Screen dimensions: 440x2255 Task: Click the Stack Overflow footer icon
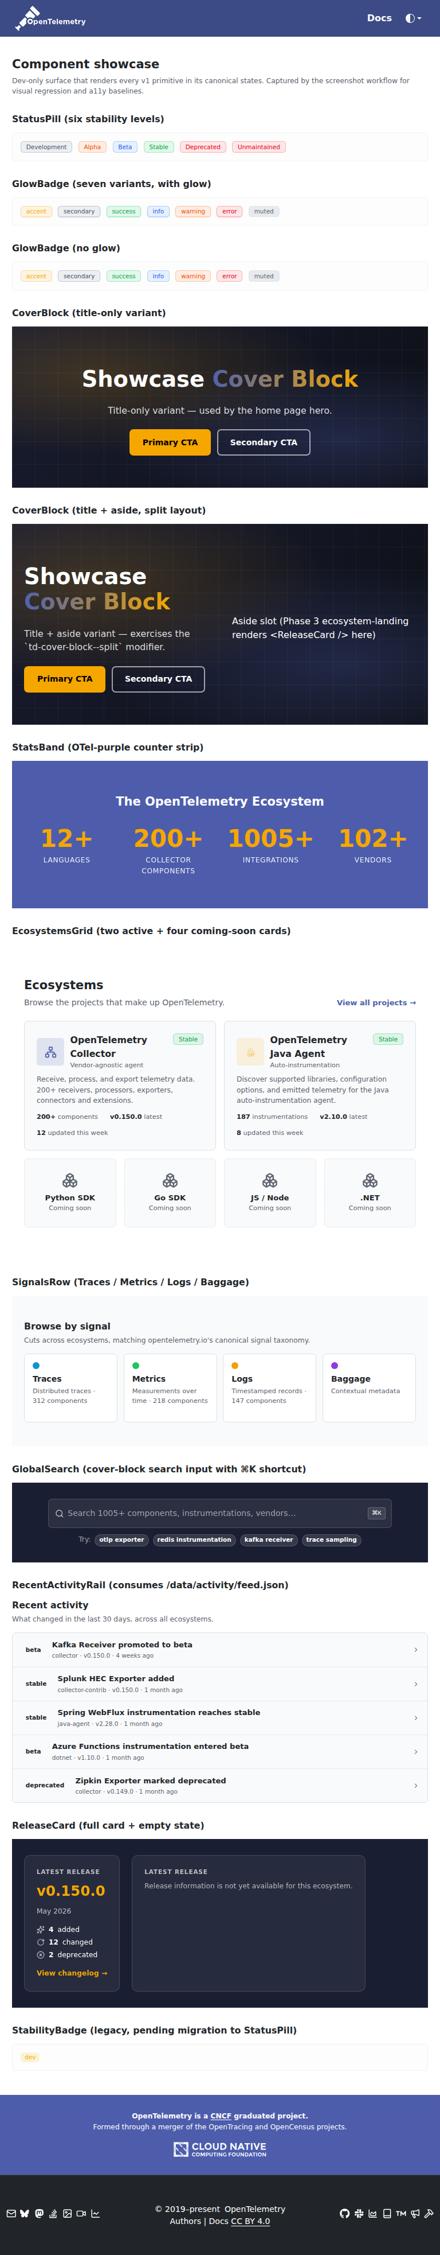pyautogui.click(x=53, y=2213)
